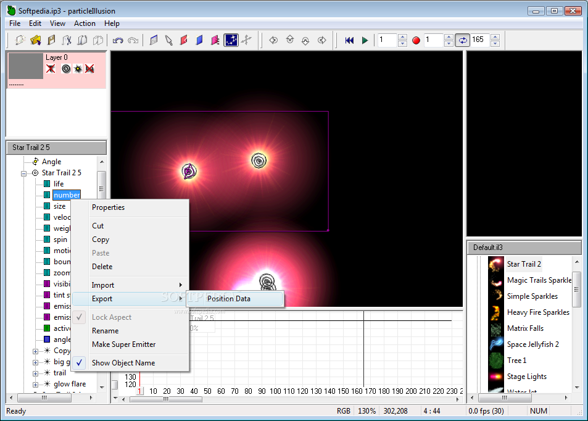Toggle Layer 0 spiral emitter icon
Viewport: 588px width, 421px height.
(x=66, y=69)
